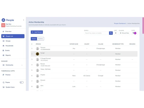
Task: Open the filter funnel icon
Action: 133,33
